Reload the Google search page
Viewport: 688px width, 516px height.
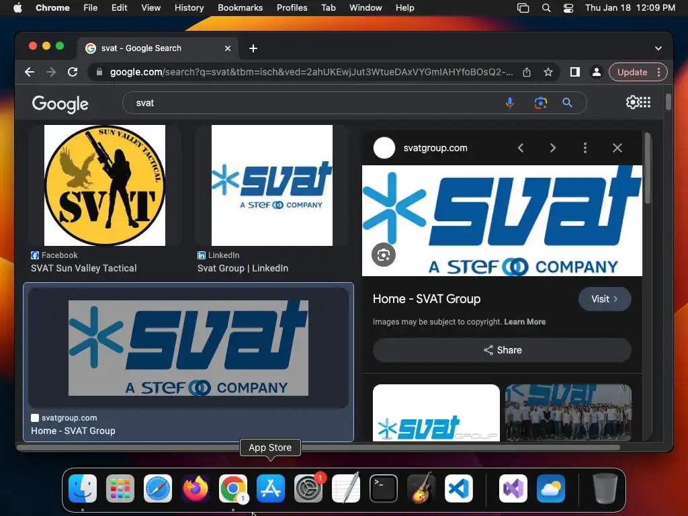tap(73, 72)
